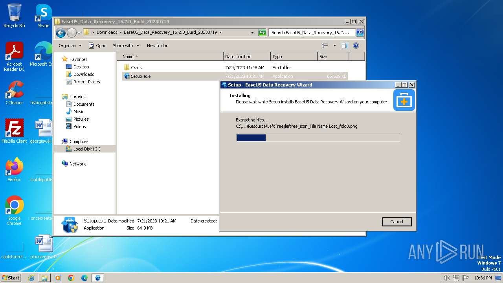Open the network tray icon

click(x=456, y=278)
